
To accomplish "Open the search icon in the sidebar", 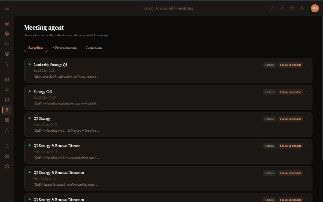I will click(7, 44).
